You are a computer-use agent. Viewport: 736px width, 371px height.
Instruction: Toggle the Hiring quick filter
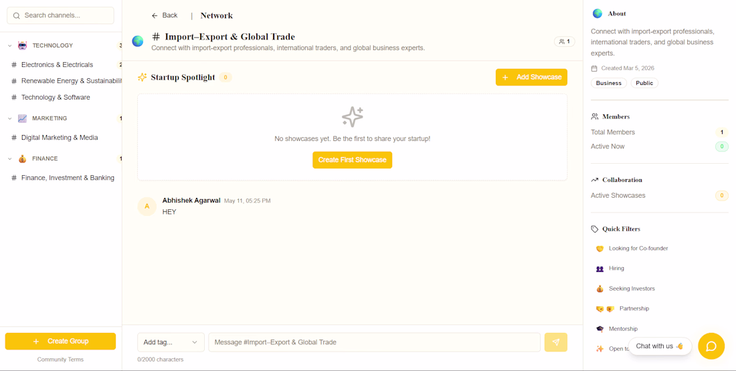coord(610,268)
